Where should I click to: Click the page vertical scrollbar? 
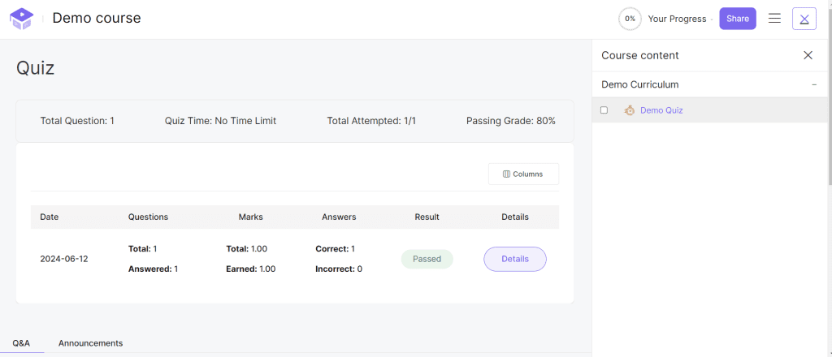[x=827, y=162]
